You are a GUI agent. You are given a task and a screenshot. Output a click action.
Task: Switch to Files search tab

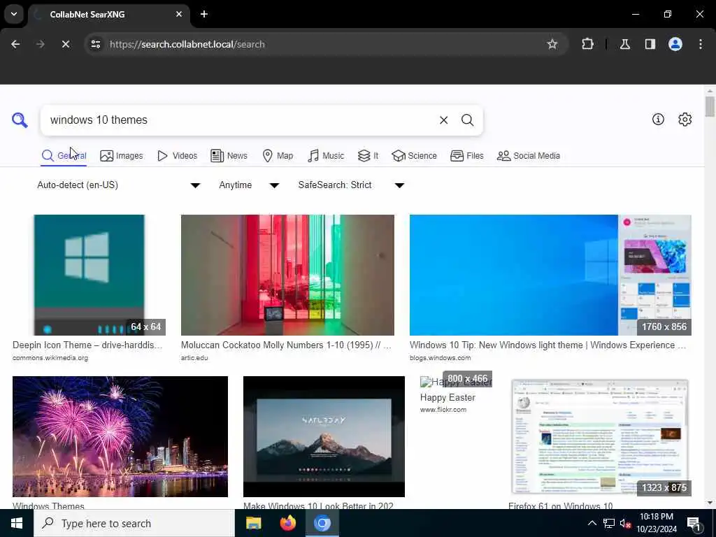click(466, 156)
